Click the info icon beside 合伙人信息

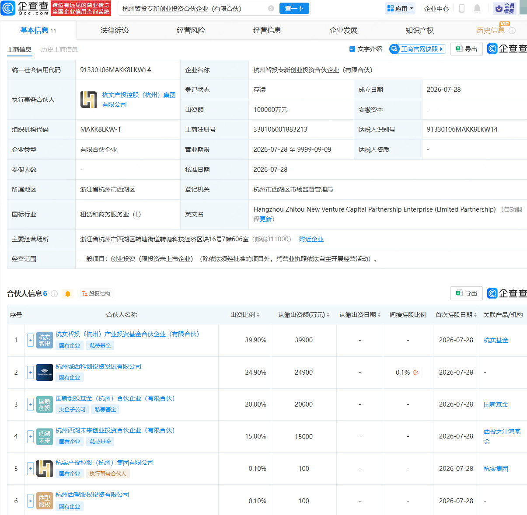click(x=54, y=294)
